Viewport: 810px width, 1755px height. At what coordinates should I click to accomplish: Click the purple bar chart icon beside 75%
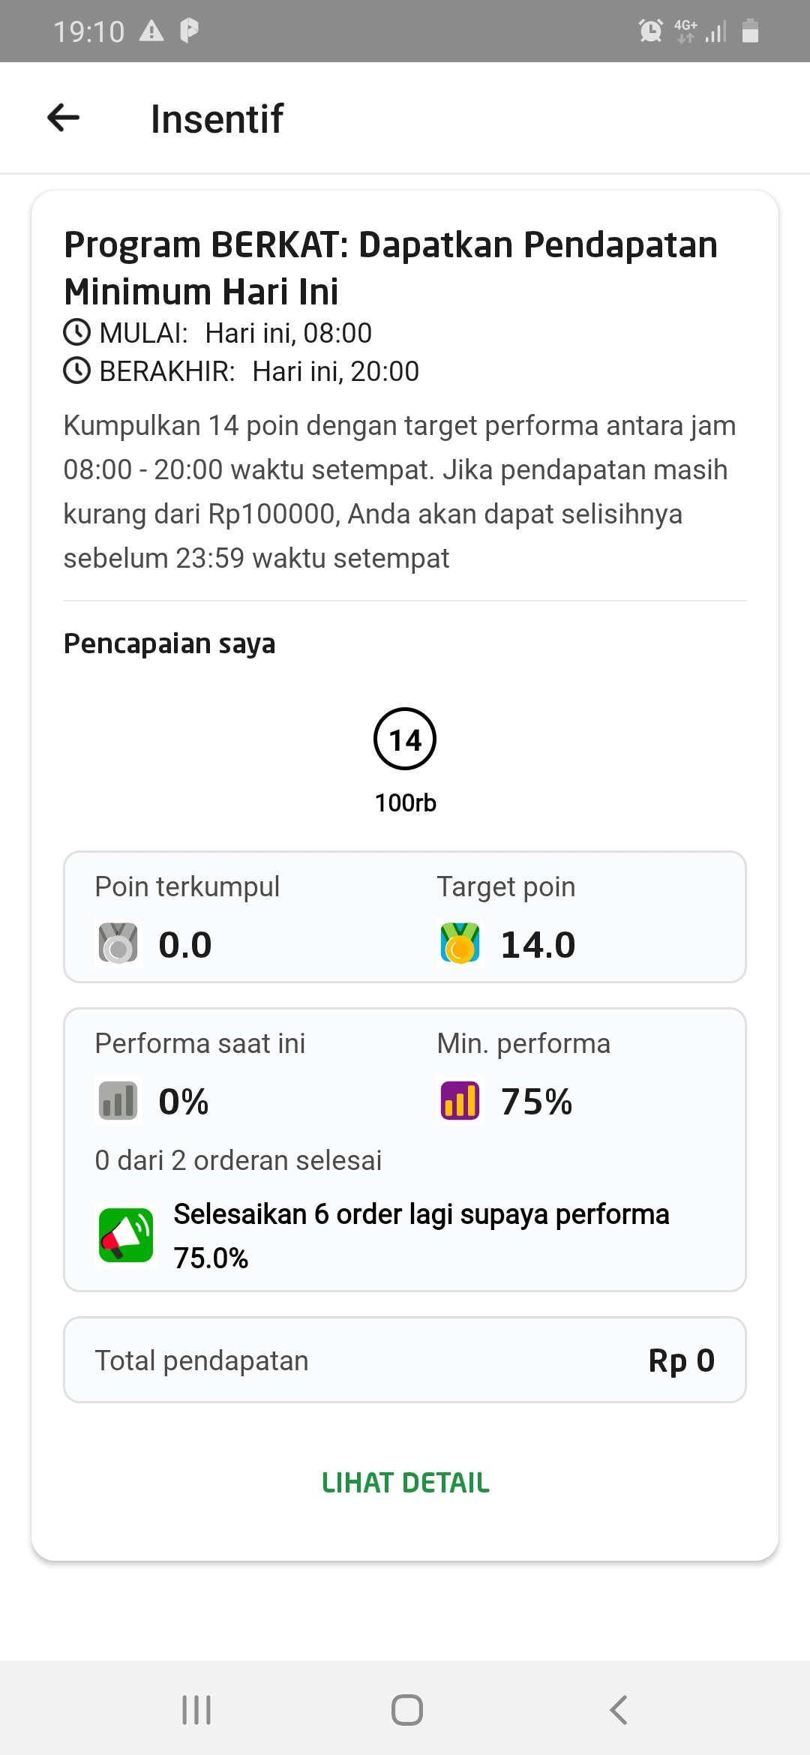(x=460, y=1100)
